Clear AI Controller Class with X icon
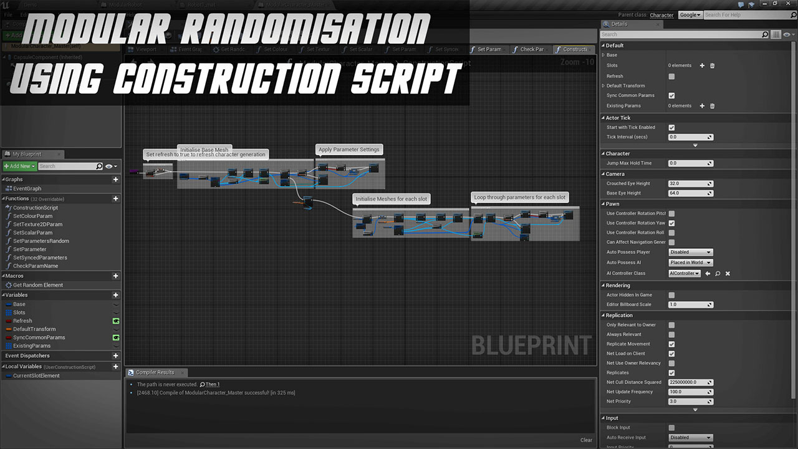Viewport: 798px width, 449px height. coord(728,274)
